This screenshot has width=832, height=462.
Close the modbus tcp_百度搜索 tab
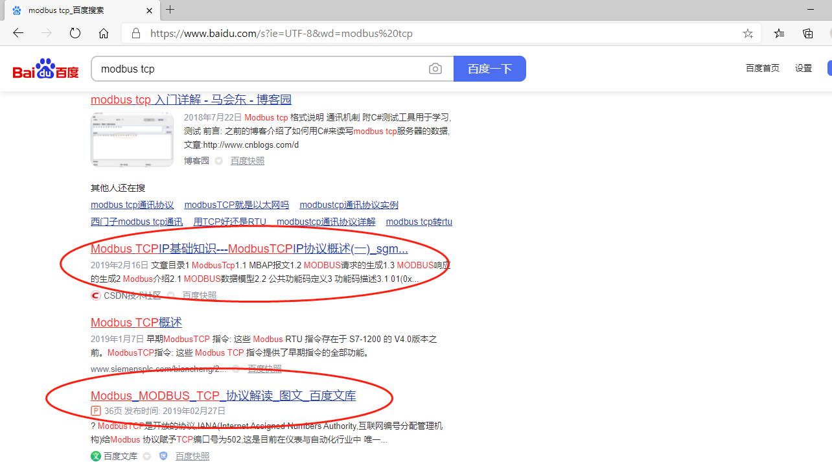click(150, 10)
